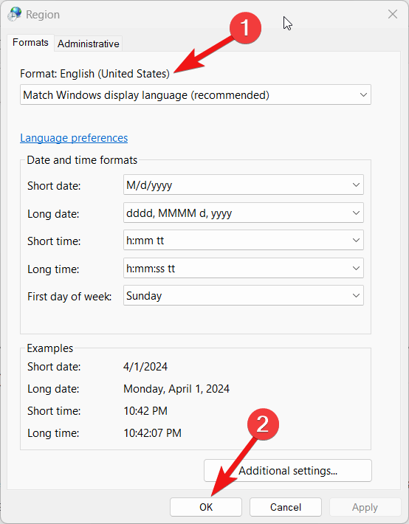Click the Additional settings button
Viewport: 409px width, 524px height.
click(288, 471)
